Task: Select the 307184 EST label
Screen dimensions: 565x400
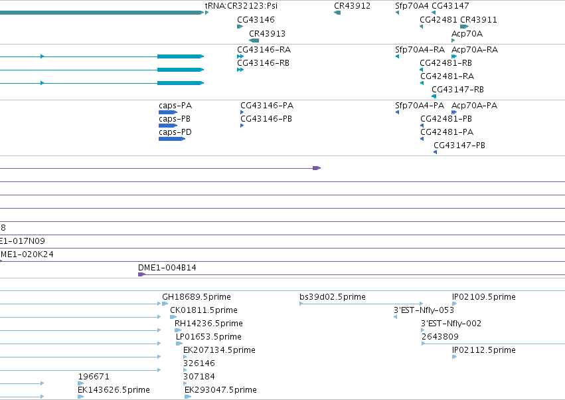Action: pos(199,377)
